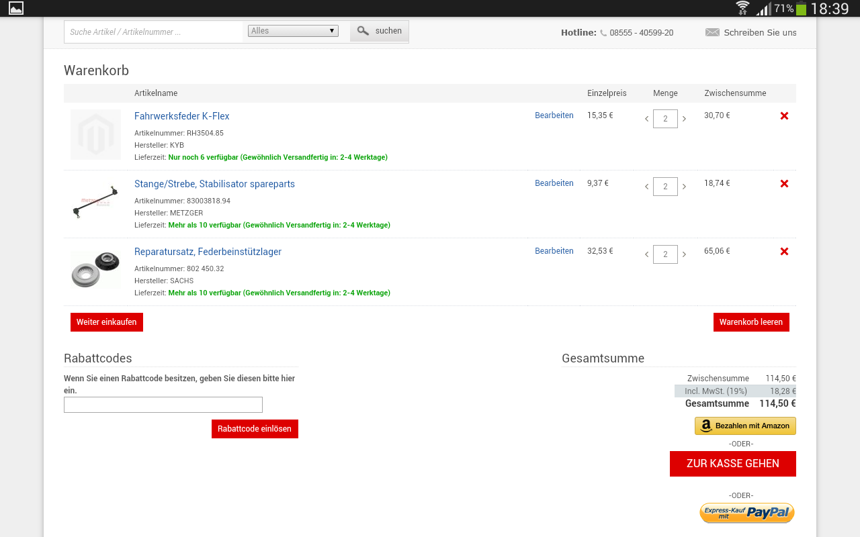Increase quantity of Reparatursatz Federbeinstützlager
Viewport: 860px width, 537px height.
point(684,254)
